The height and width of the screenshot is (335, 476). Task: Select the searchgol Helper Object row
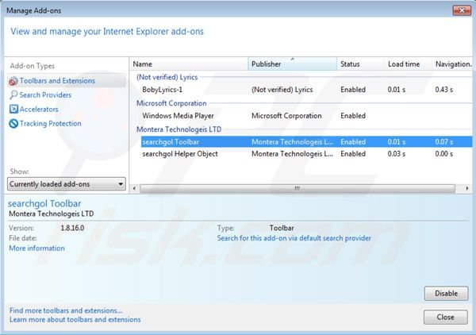pyautogui.click(x=306, y=154)
